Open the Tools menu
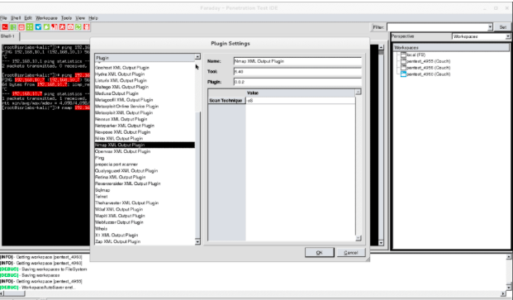513x300 pixels. click(x=66, y=18)
